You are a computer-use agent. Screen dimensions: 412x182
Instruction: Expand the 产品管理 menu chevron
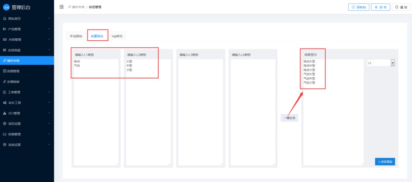coord(49,29)
